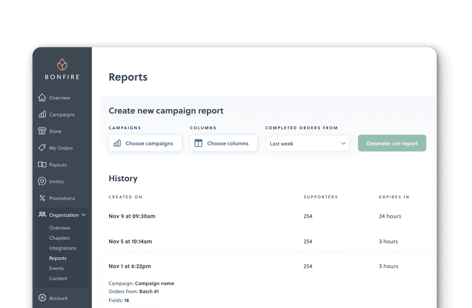Click the Choose campaigns button
The image size is (472, 308).
[x=145, y=143]
